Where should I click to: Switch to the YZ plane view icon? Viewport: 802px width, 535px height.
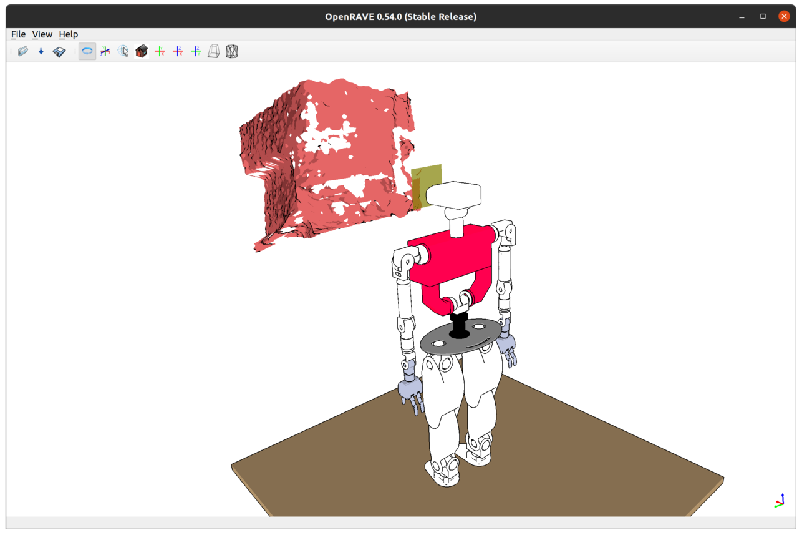click(x=196, y=51)
